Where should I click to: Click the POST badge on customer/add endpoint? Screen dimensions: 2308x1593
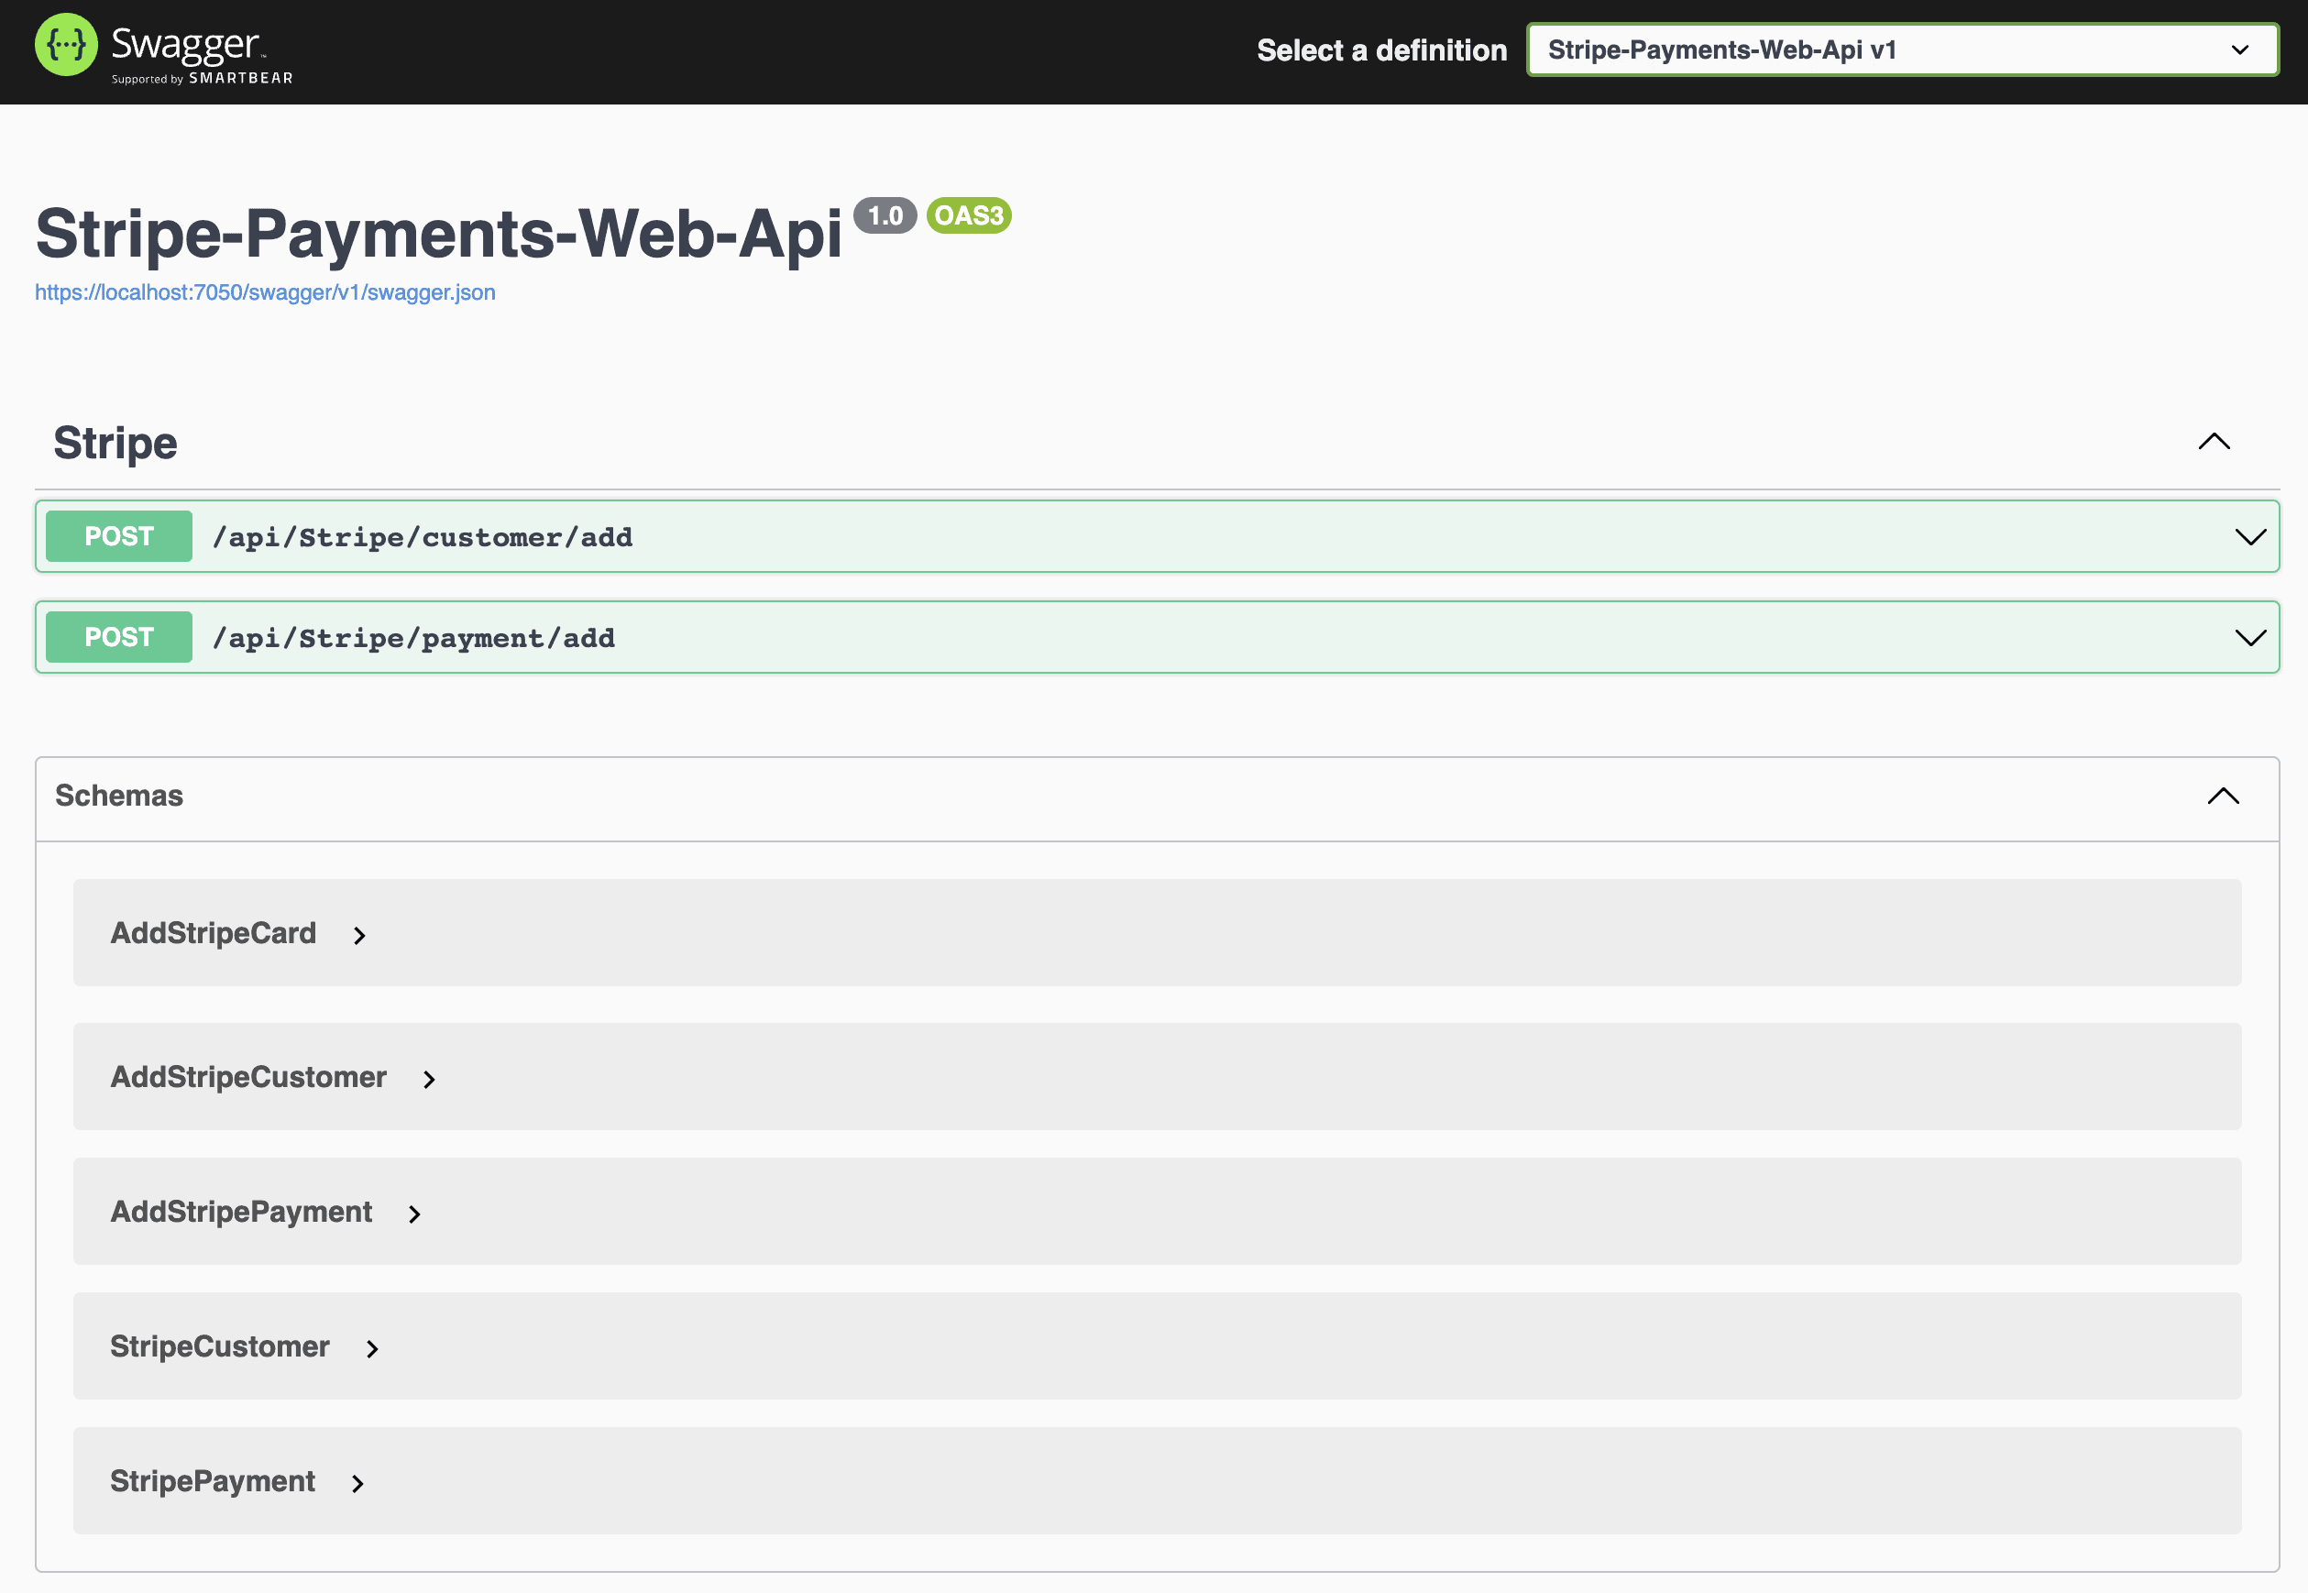[118, 536]
